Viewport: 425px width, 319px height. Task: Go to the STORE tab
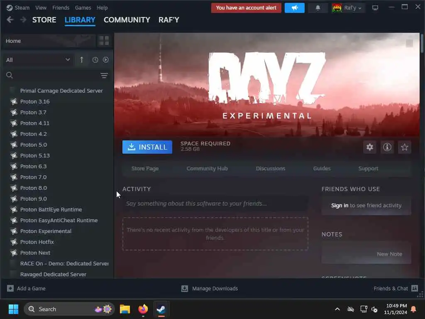[44, 20]
